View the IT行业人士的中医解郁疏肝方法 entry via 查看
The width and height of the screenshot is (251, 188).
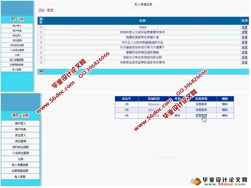[244, 42]
